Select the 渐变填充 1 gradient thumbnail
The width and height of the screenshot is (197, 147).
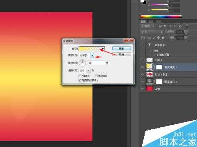tap(149, 67)
